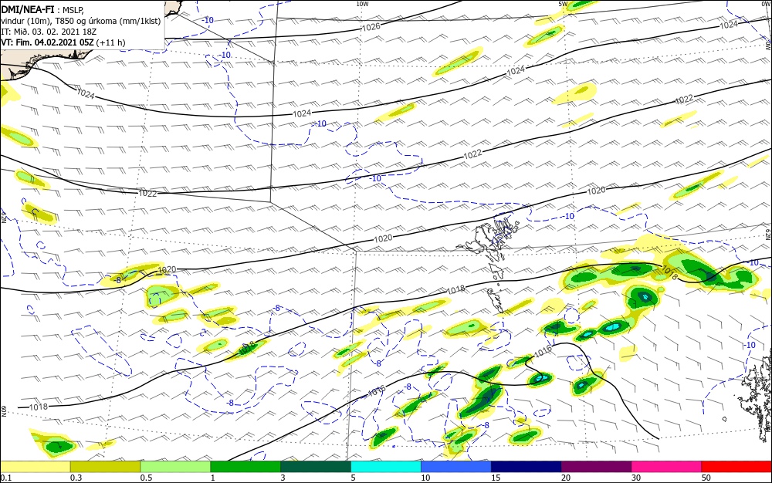The image size is (772, 483).
Task: Pick the dark green 3 mm legend swatch
Action: pyautogui.click(x=316, y=467)
